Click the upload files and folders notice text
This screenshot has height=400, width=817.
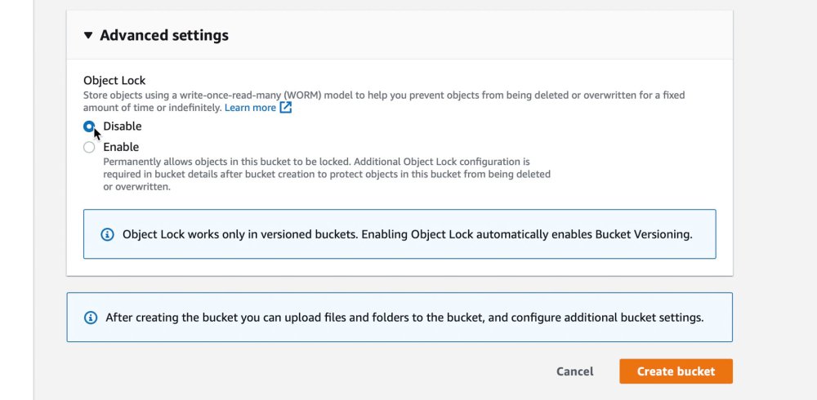tap(404, 318)
